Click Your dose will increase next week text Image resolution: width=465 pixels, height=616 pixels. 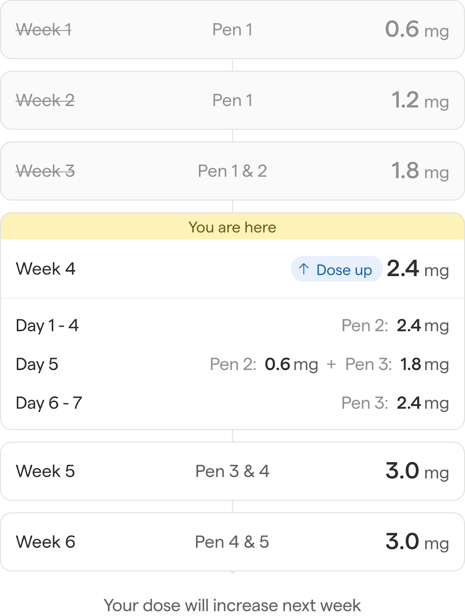click(x=232, y=605)
